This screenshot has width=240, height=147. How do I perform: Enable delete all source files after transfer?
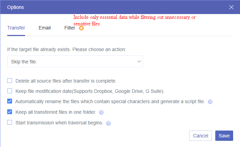coord(10,81)
